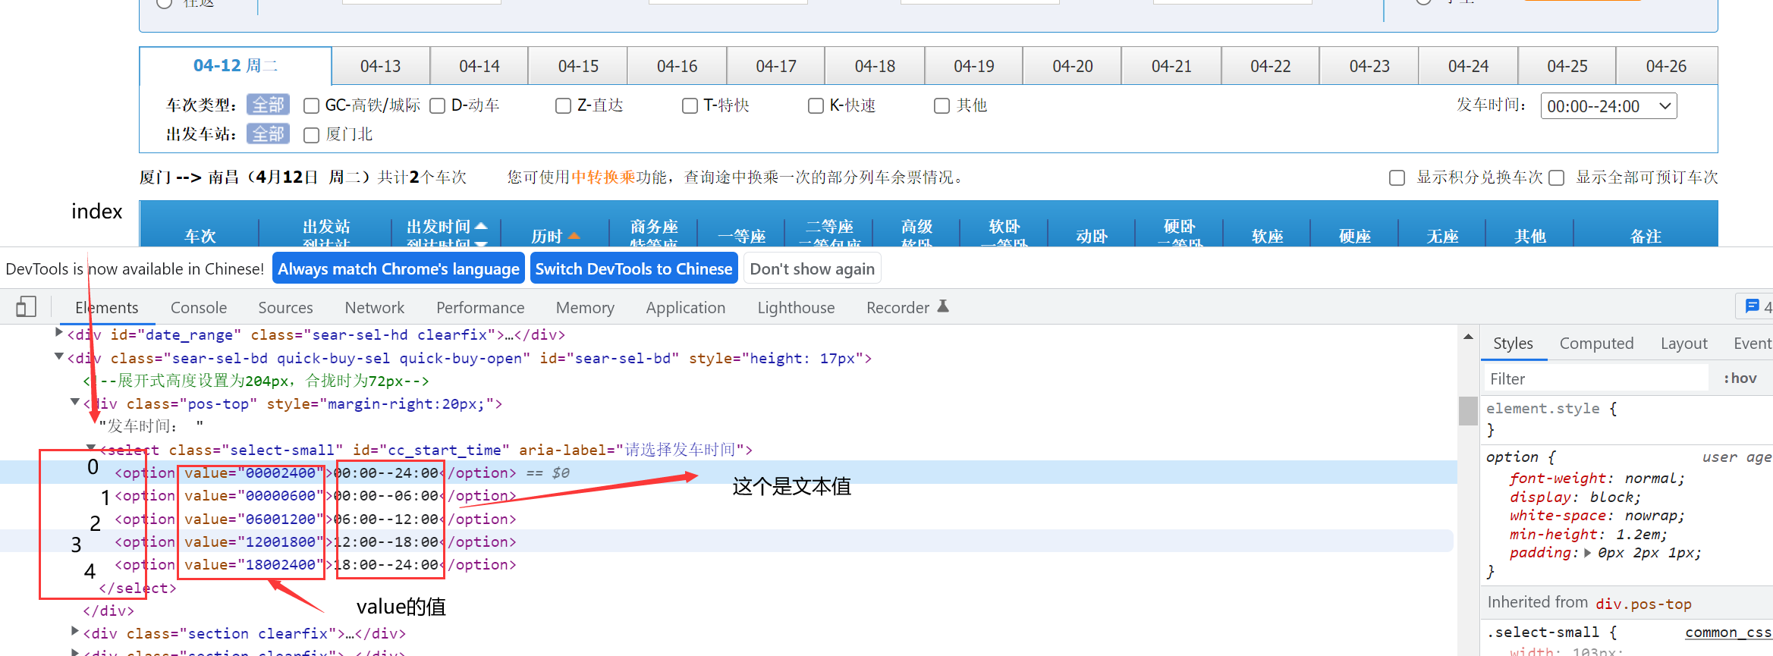Toggle the device toolbar icon in DevTools
The width and height of the screenshot is (1773, 656).
26,307
